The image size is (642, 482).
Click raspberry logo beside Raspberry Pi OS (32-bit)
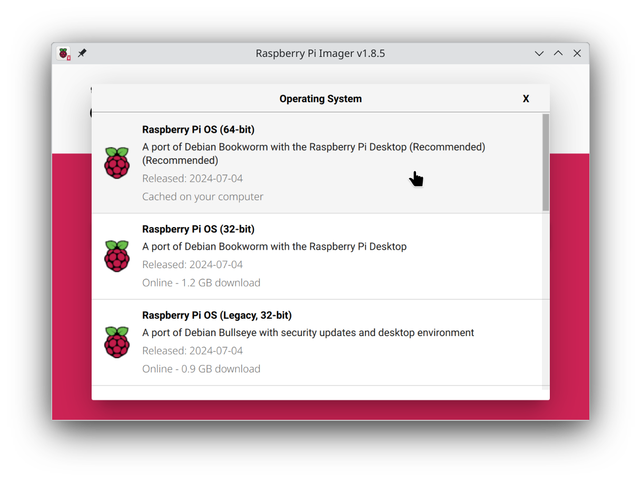coord(117,256)
